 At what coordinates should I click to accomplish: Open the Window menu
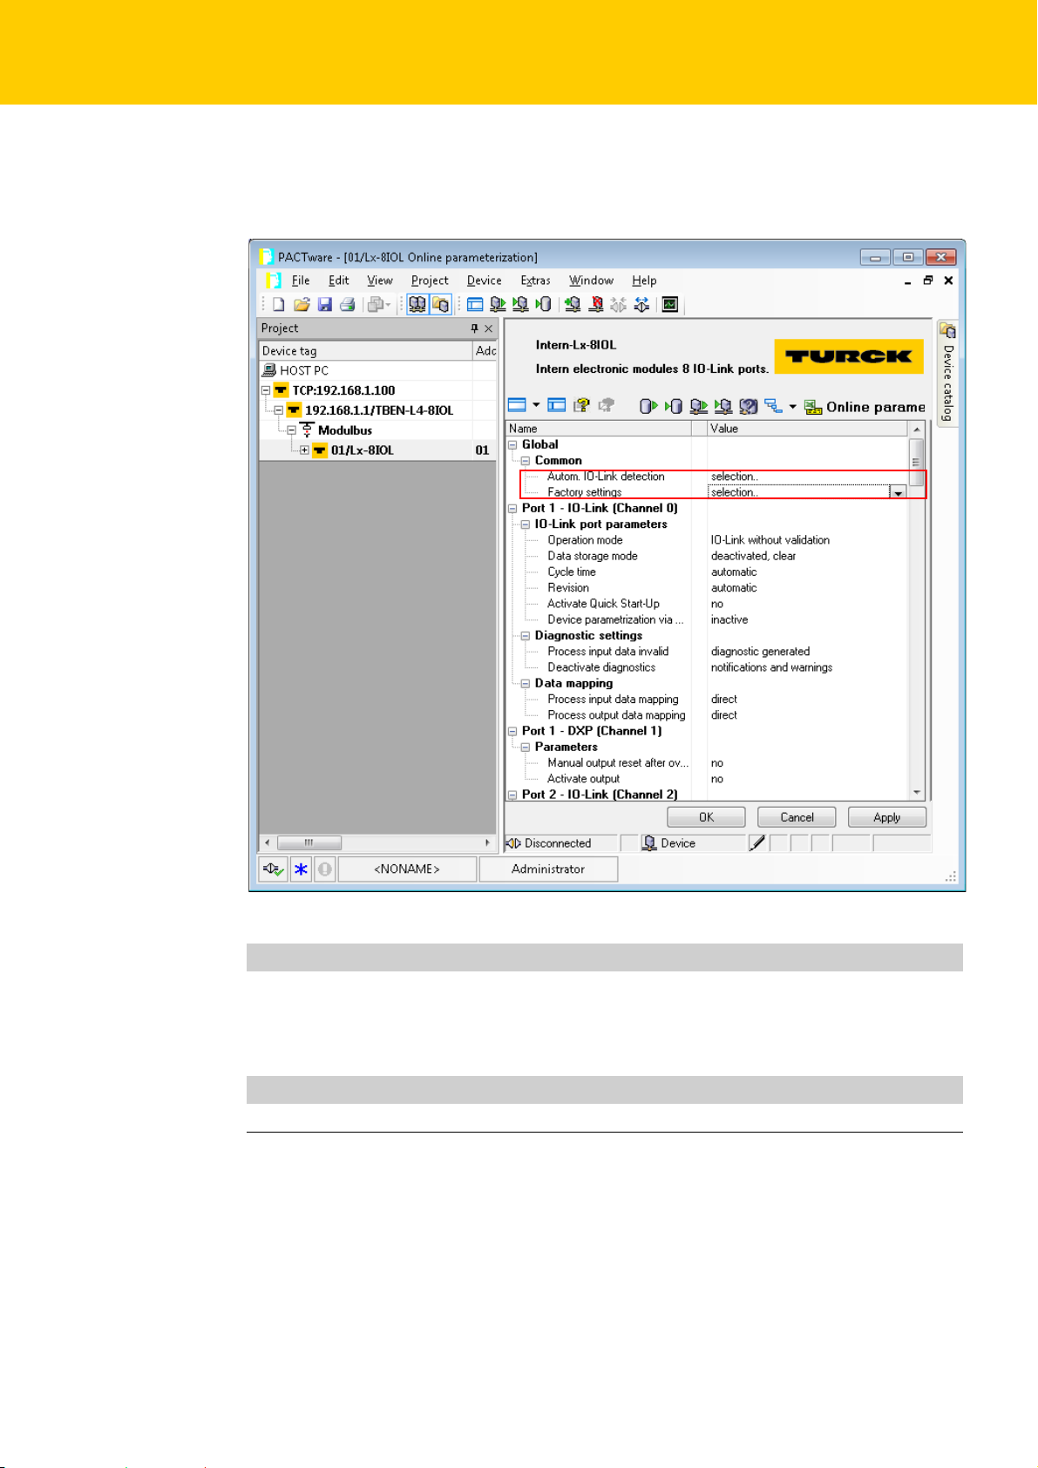coord(591,281)
